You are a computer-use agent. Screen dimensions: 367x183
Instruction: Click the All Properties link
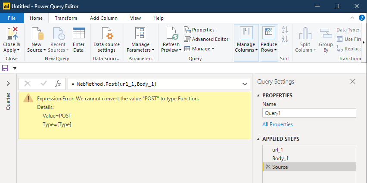click(x=277, y=124)
